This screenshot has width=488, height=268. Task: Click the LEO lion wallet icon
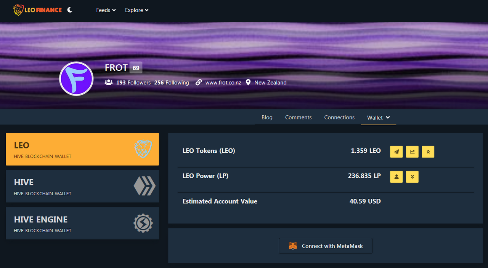(x=143, y=149)
